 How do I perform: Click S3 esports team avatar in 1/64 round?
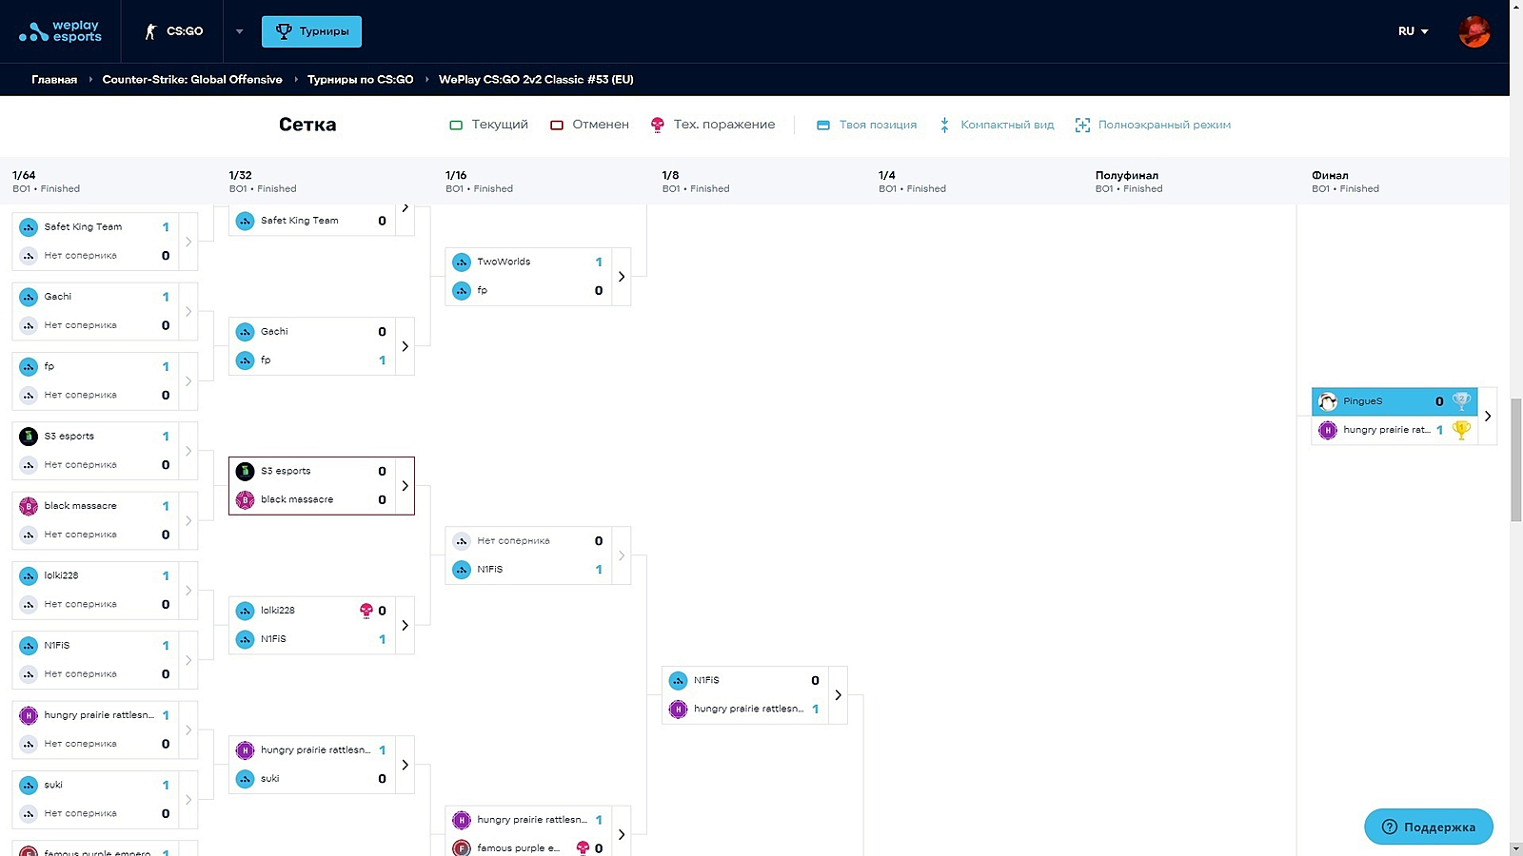click(x=29, y=437)
